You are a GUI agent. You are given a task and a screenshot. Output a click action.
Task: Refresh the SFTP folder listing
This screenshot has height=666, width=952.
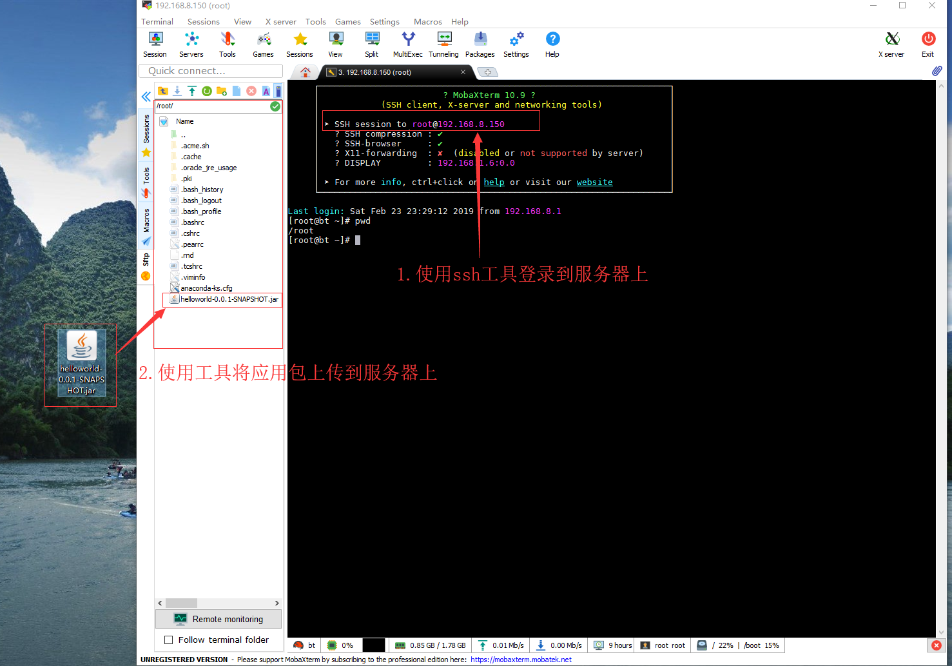[207, 91]
